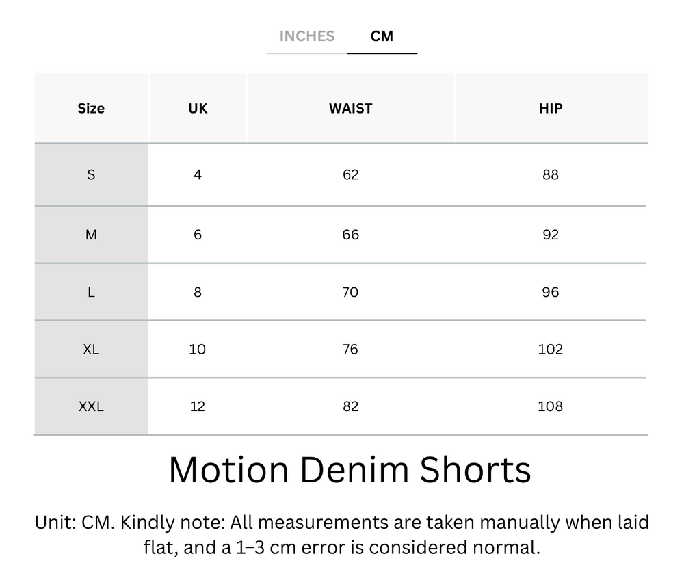The image size is (684, 578).
Task: Click the measurement disclaimer note text
Action: coord(342,534)
